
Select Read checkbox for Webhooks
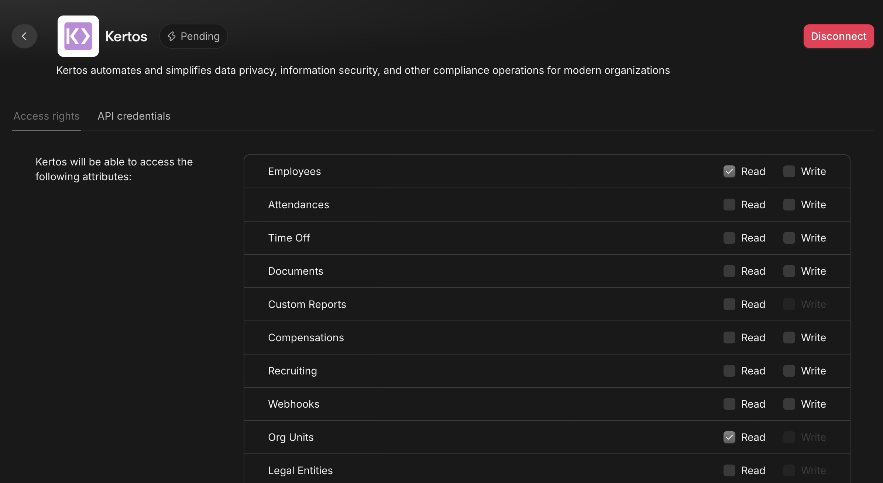(x=729, y=404)
